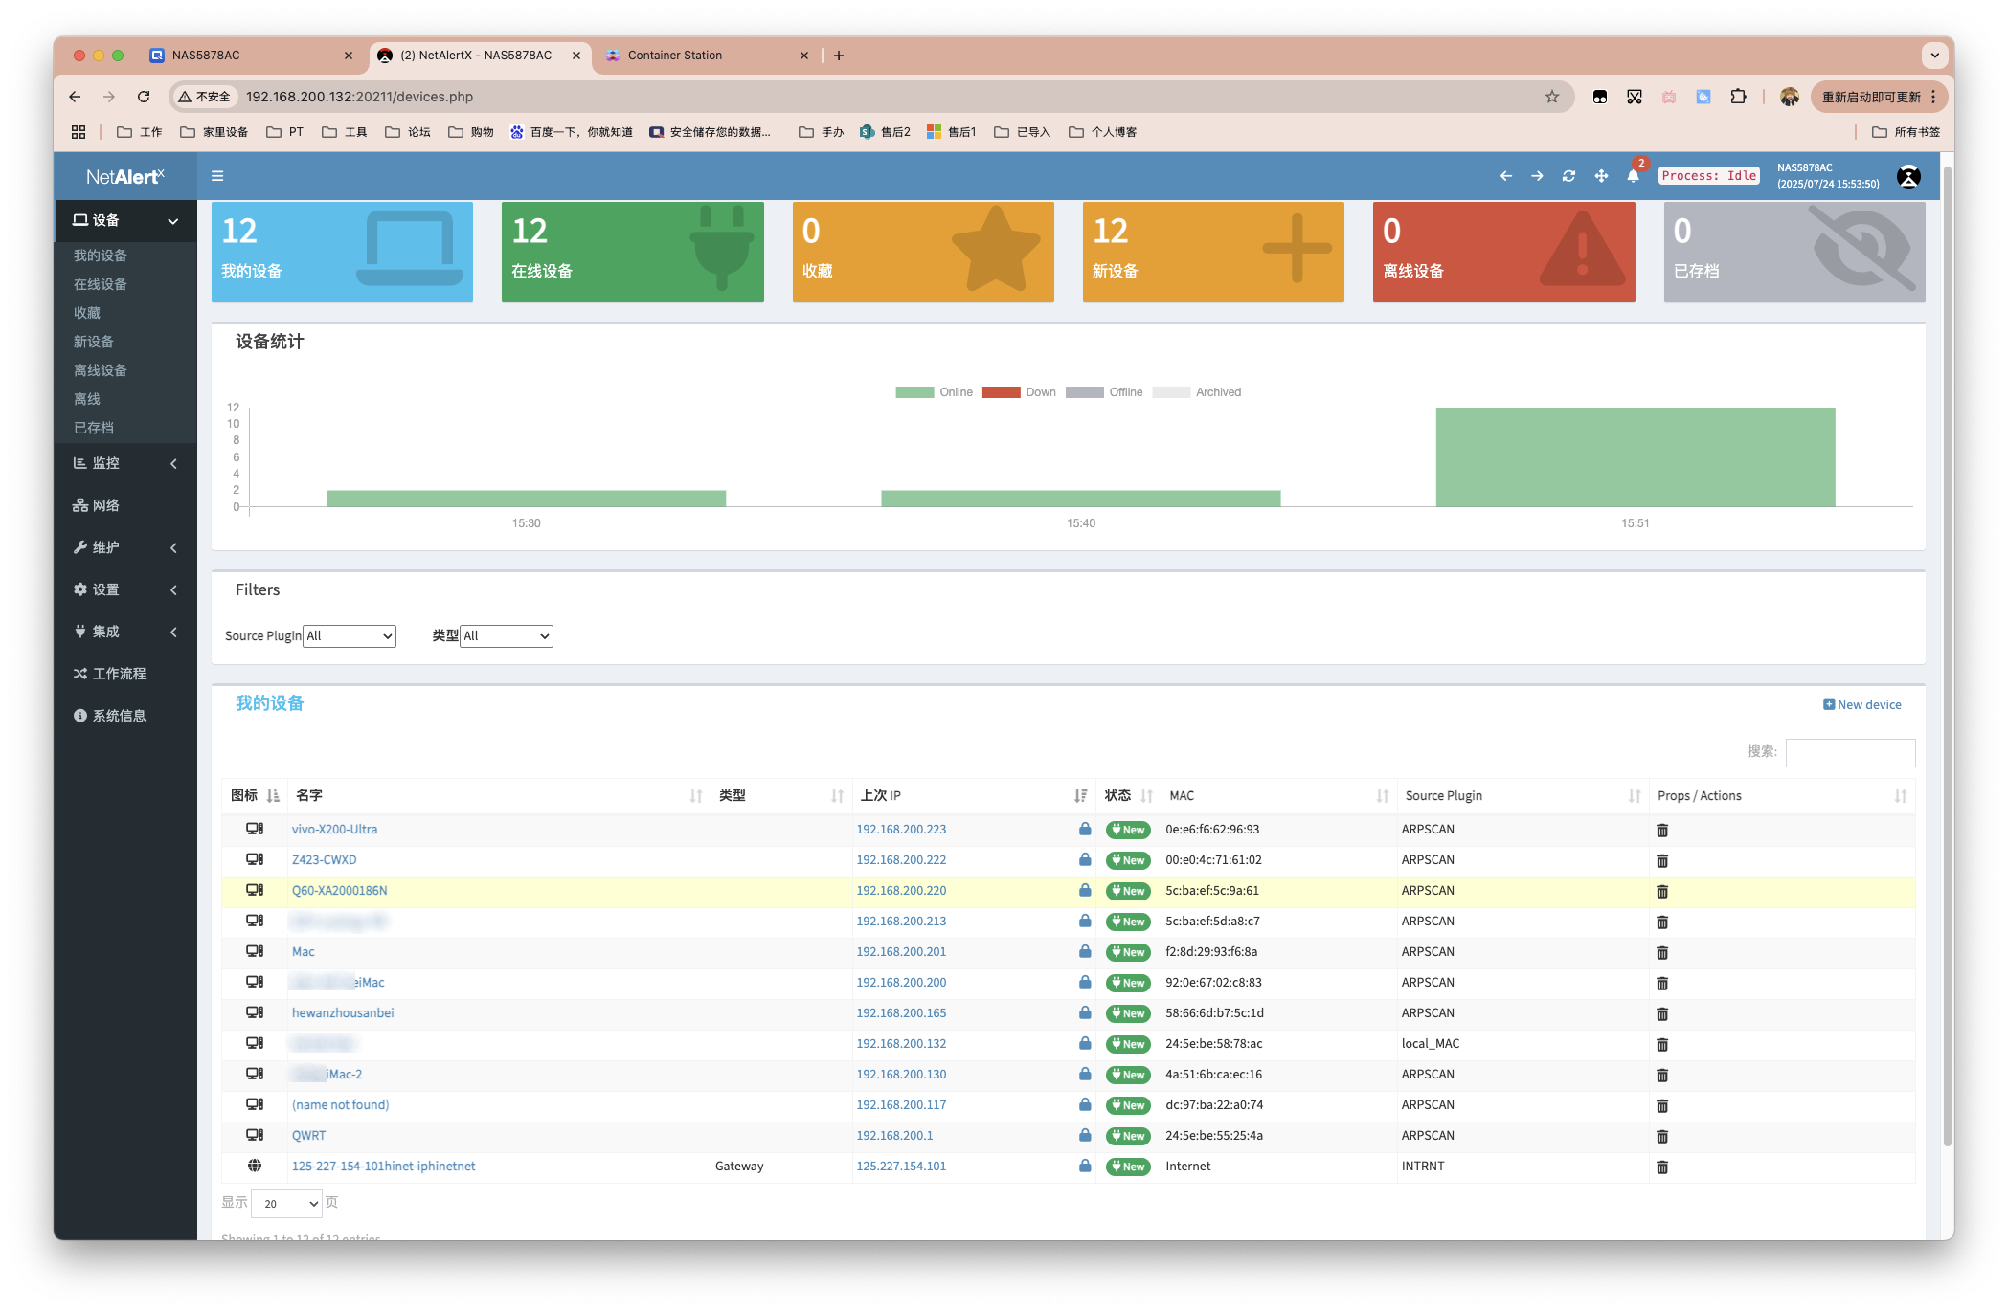Toggle Down series in chart legend
The height and width of the screenshot is (1311, 2008).
coord(1019,392)
